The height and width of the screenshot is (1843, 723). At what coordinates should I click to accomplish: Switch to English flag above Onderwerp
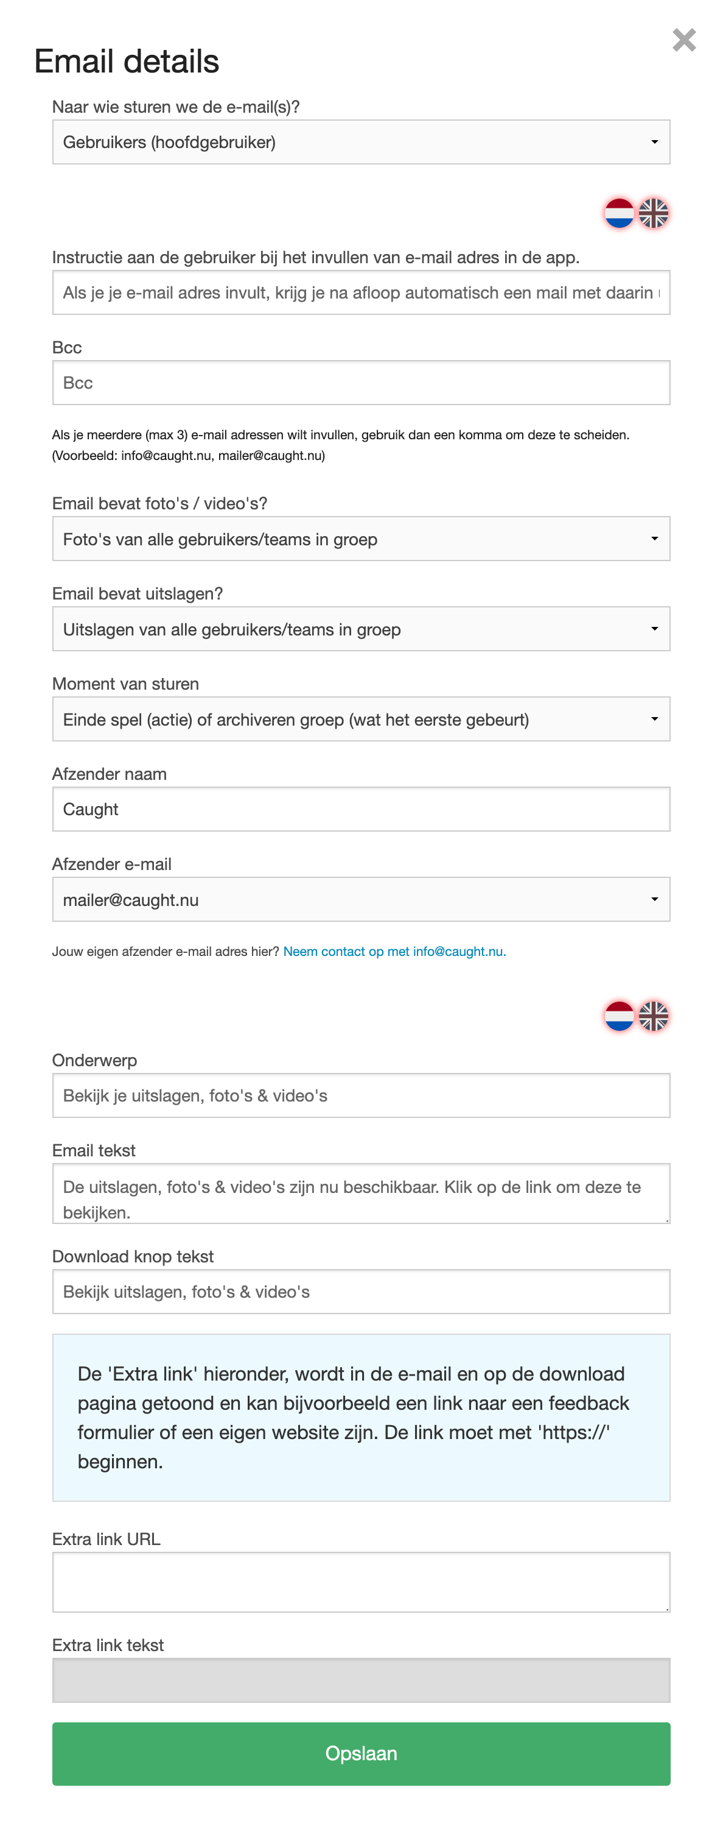click(653, 1016)
